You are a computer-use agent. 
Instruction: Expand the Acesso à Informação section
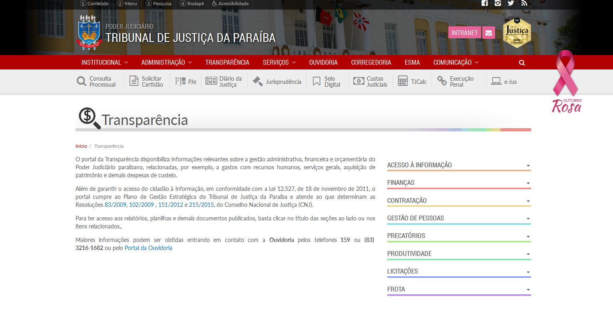459,165
